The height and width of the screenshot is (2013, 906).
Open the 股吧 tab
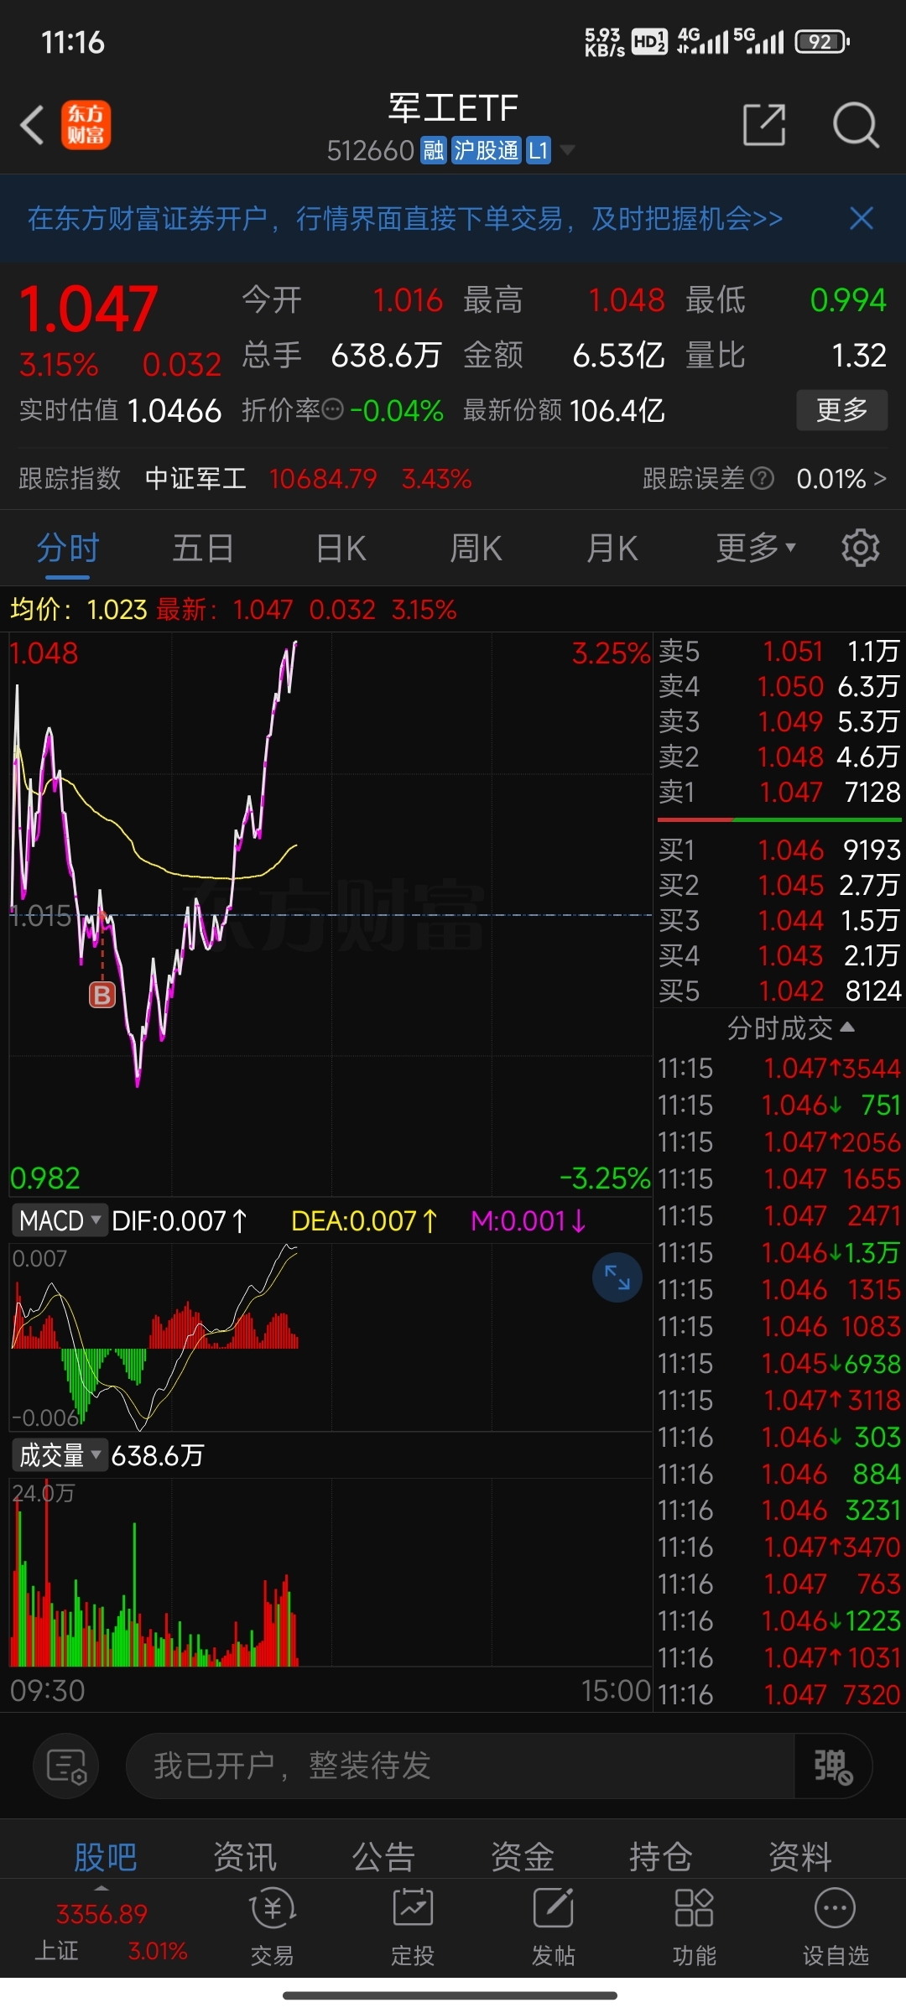(x=106, y=1856)
